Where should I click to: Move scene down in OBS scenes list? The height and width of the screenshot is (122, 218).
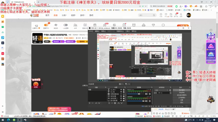[x=99, y=103]
